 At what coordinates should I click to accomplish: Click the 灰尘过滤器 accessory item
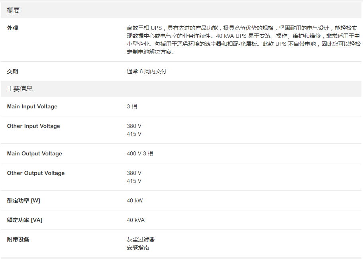141,239
